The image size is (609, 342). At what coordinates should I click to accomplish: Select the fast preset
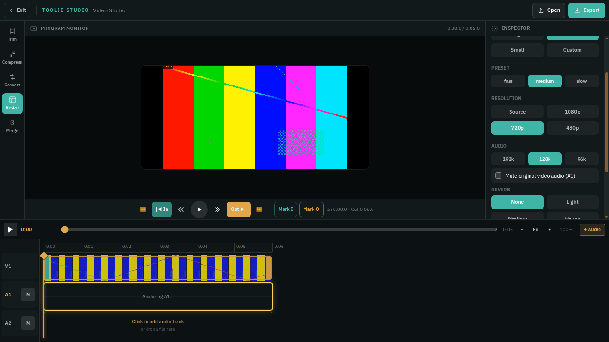(509, 81)
